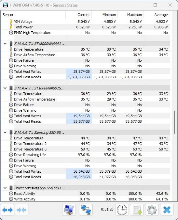
Task: Collapse the S.M.A.R.T. ST16000NM001G group
Action: click(x=5, y=88)
